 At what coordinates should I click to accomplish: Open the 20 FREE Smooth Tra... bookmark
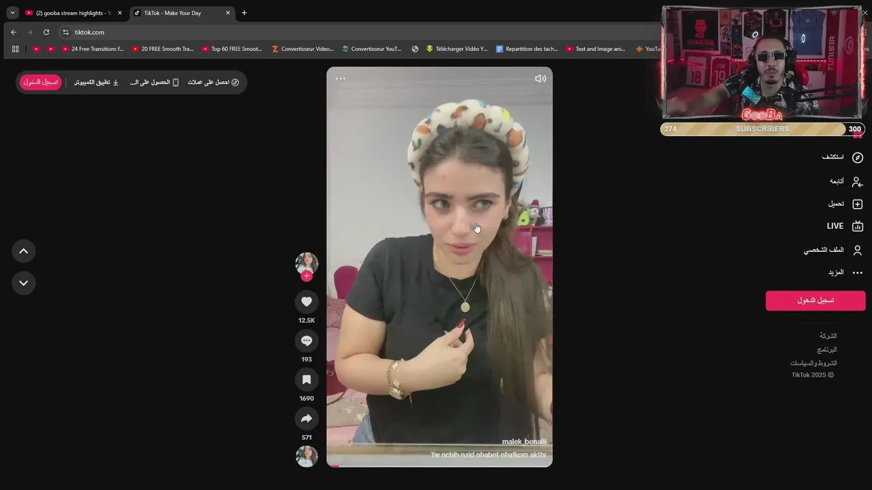pyautogui.click(x=163, y=49)
